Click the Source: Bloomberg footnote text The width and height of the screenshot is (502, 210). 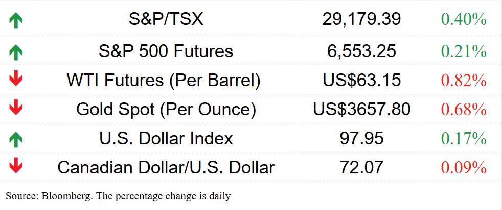(118, 196)
